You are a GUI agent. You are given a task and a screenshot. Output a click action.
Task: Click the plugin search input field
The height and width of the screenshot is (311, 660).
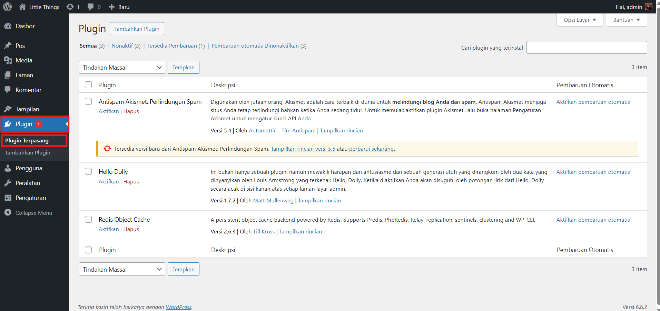click(586, 47)
